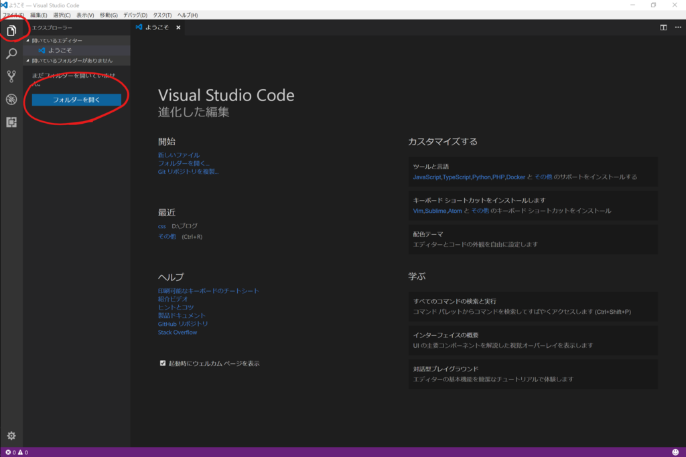This screenshot has width=686, height=457.
Task: Click the JavaScript language support link
Action: [x=427, y=177]
